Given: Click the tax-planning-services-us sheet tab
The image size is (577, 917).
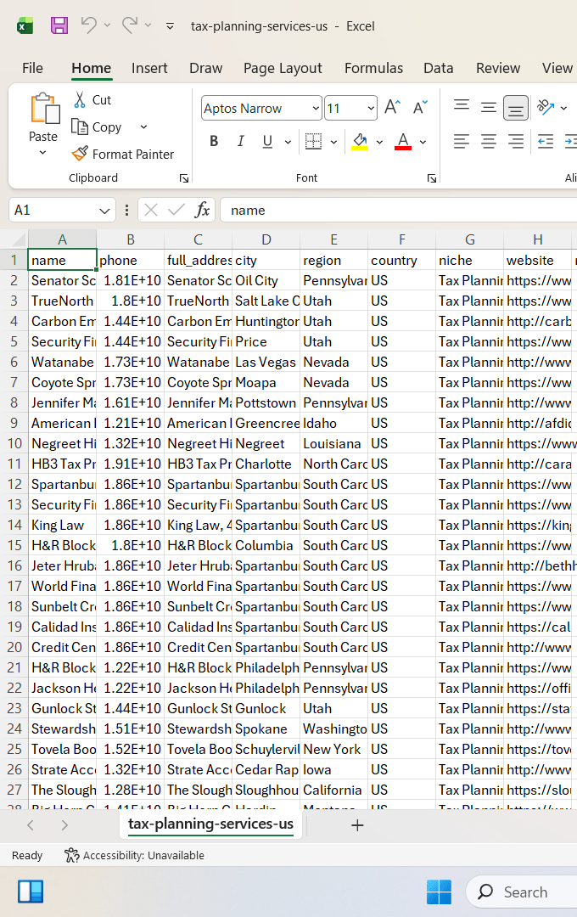Looking at the screenshot, I should click(210, 824).
